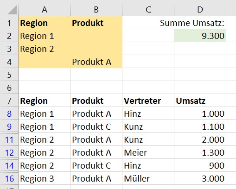This screenshot has height=189, width=236.
Task: Click the Umsatz header cell
Action: (x=200, y=101)
